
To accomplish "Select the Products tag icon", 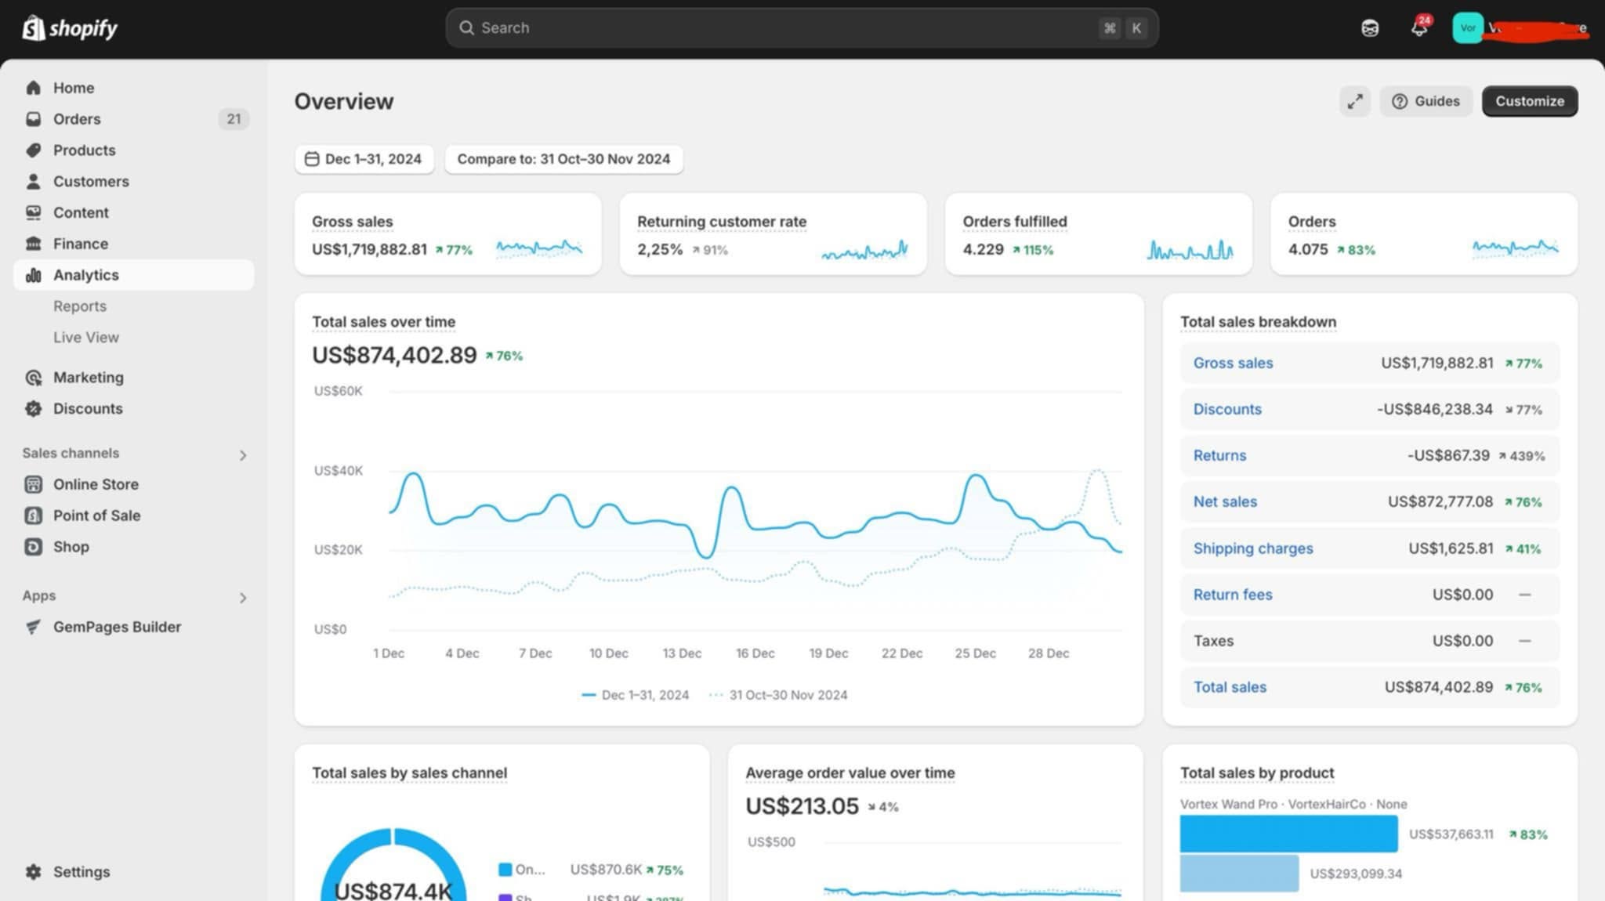I will tap(33, 150).
